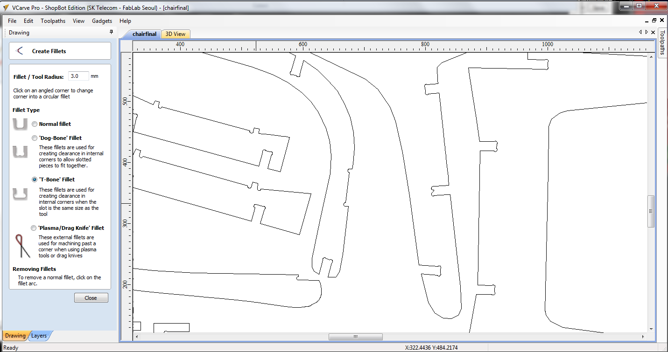Toggle the Drawing panel pin icon
668x352 pixels.
[111, 32]
